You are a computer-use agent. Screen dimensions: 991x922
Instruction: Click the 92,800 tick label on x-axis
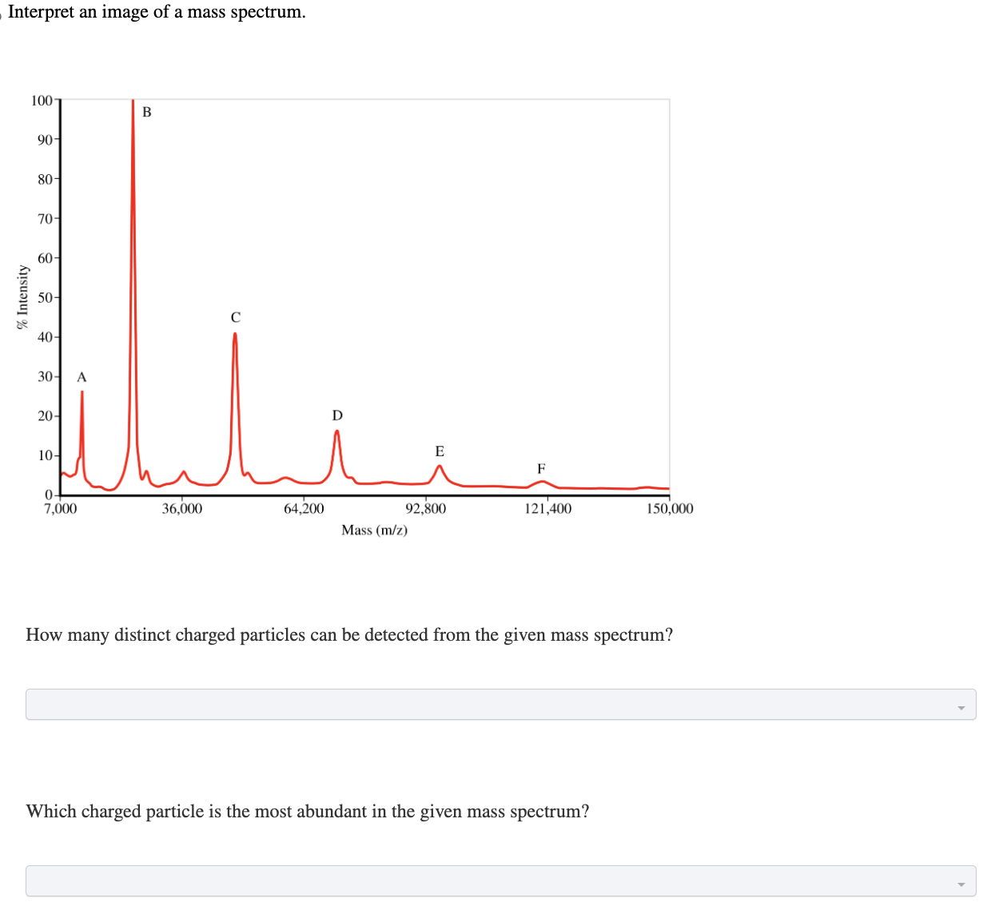click(x=424, y=508)
